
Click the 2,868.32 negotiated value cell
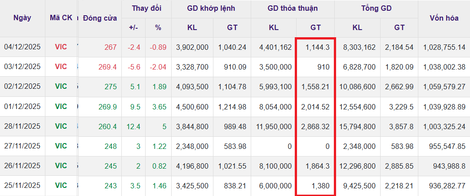pyautogui.click(x=316, y=126)
